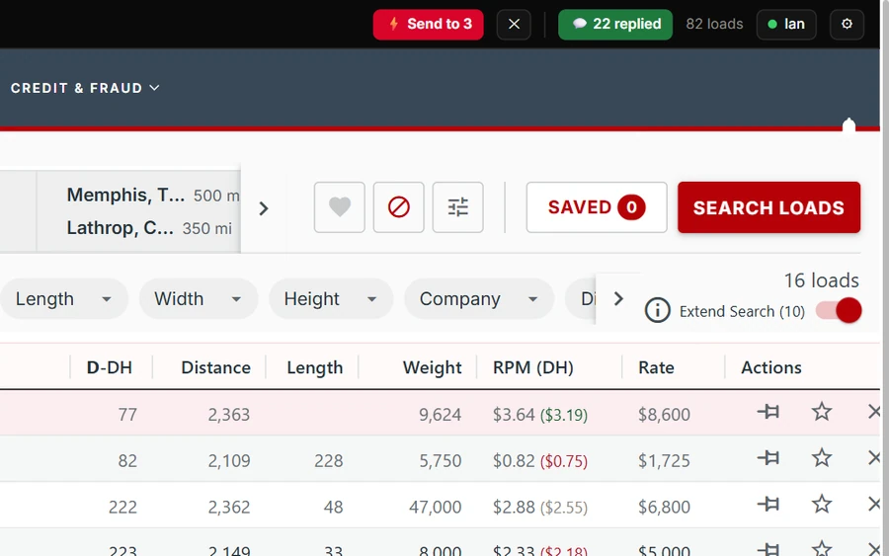Screen dimensions: 889x556
Task: Select the $8,600 rate cell
Action: click(664, 415)
